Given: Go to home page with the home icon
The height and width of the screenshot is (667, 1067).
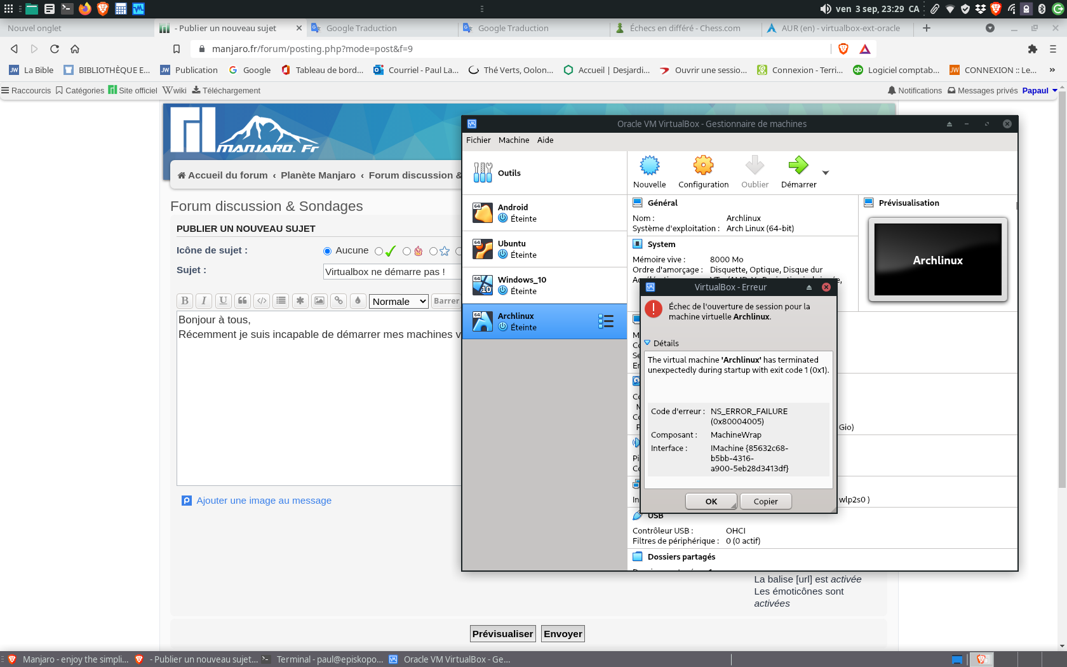Looking at the screenshot, I should point(75,49).
